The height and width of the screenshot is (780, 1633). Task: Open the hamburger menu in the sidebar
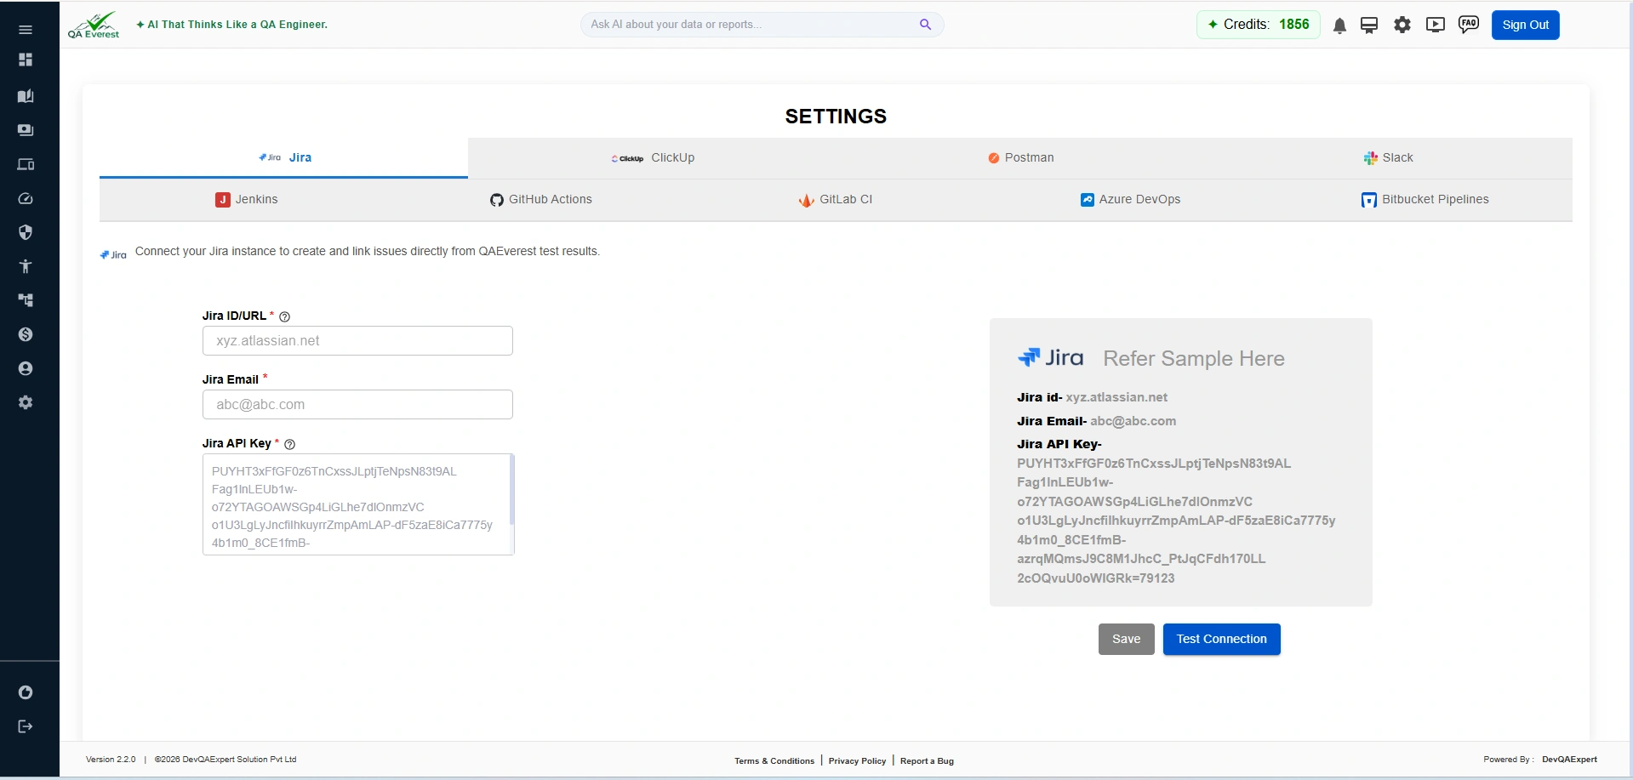click(26, 30)
